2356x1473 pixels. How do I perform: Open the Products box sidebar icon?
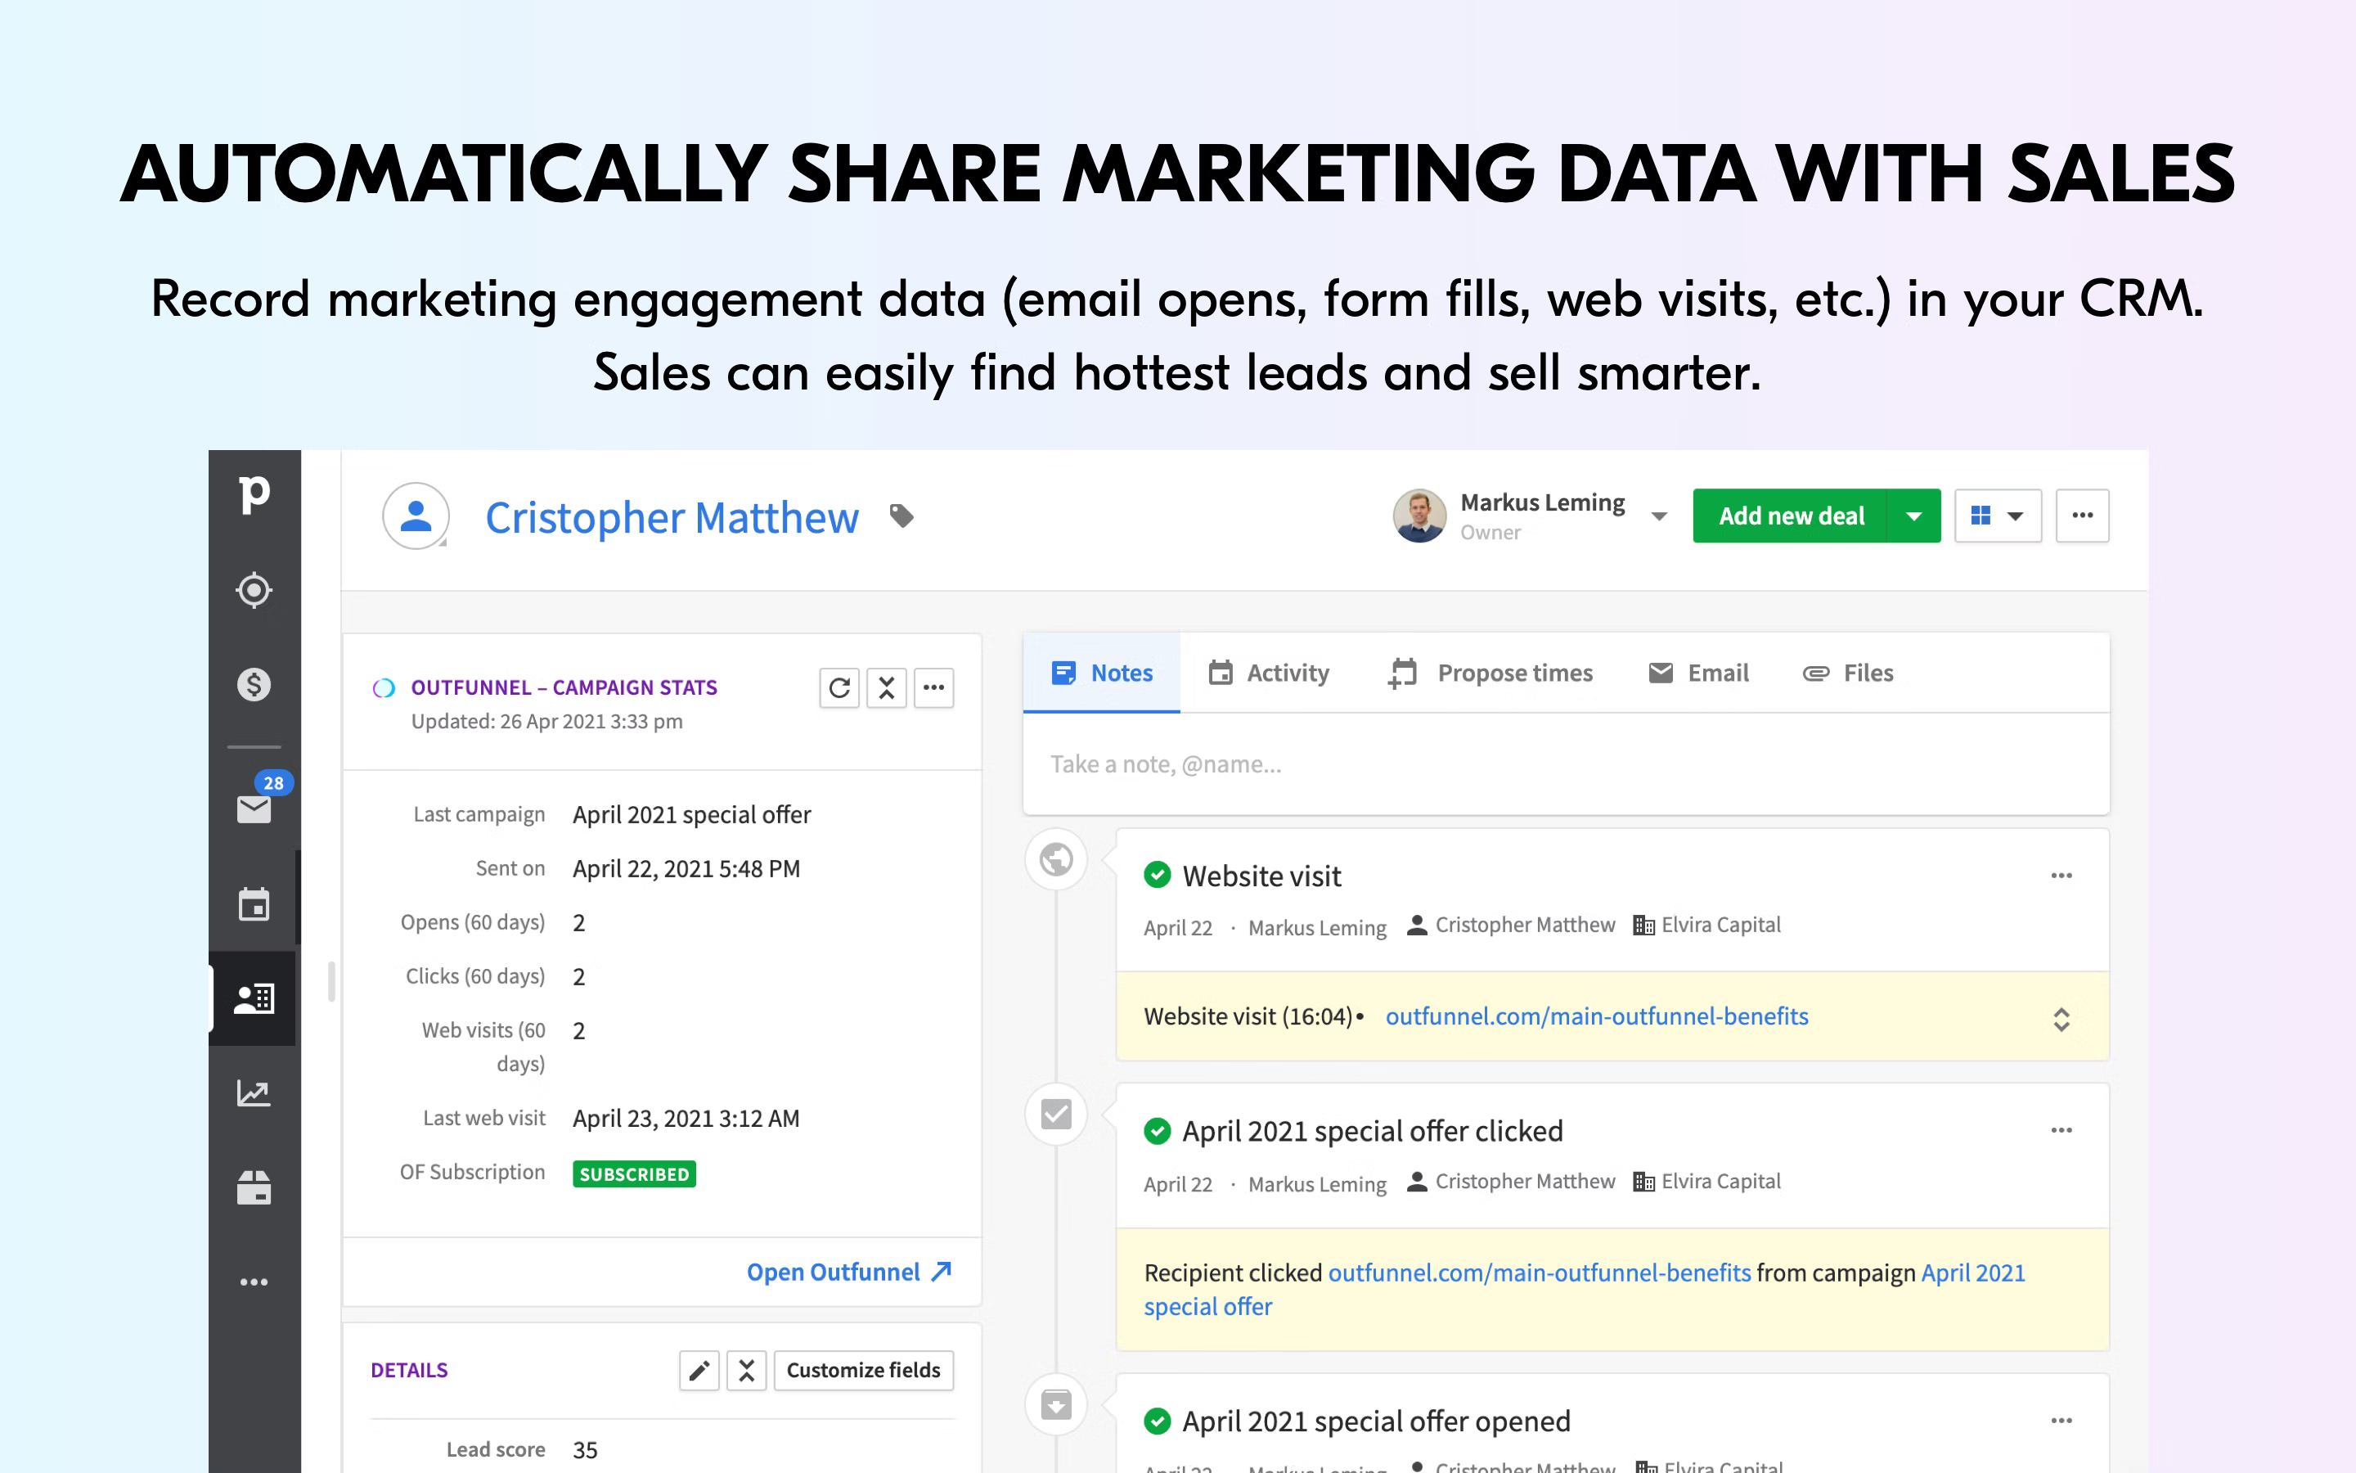[253, 1187]
